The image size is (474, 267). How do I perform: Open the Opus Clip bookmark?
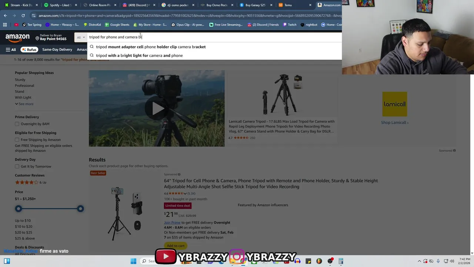coord(188,25)
